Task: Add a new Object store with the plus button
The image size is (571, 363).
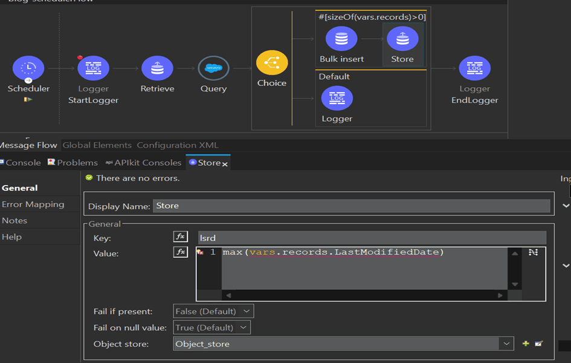Action: click(524, 343)
